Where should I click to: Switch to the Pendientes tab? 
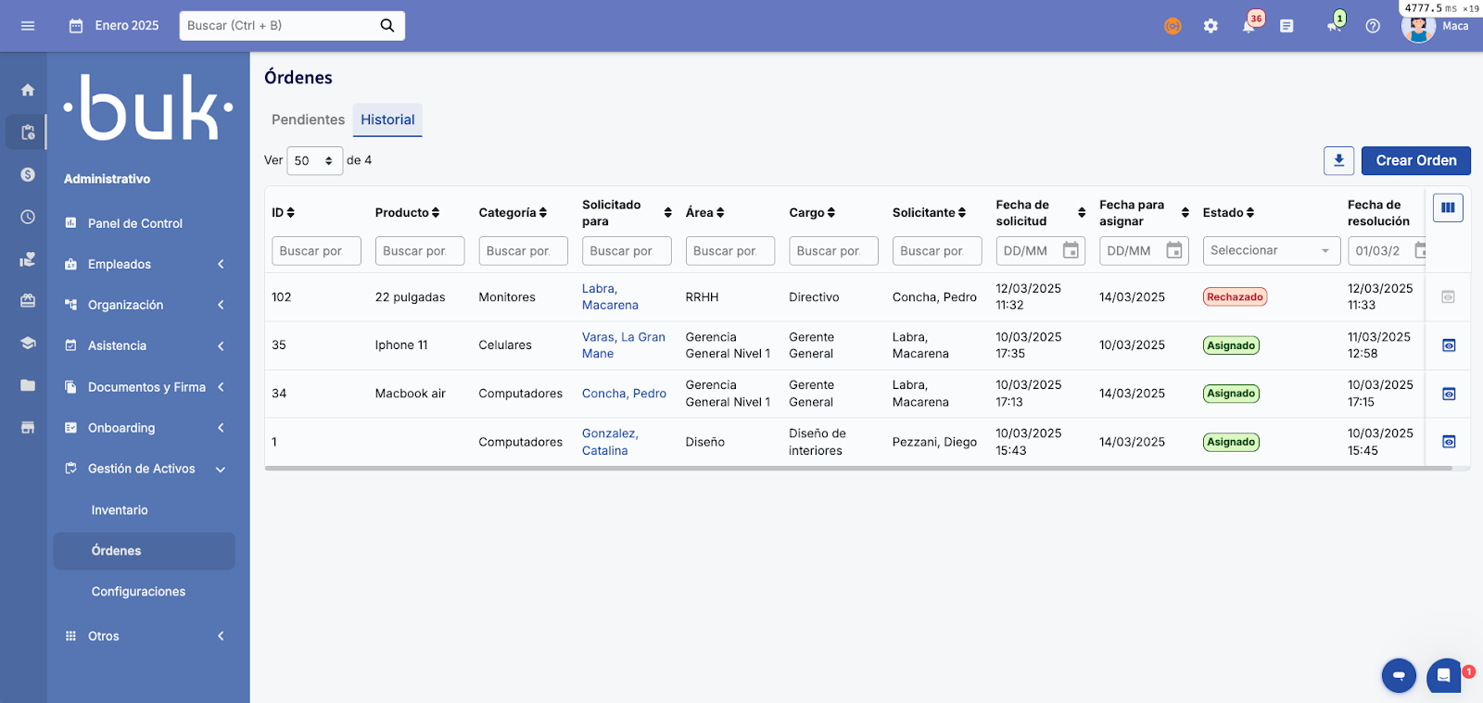(x=308, y=119)
